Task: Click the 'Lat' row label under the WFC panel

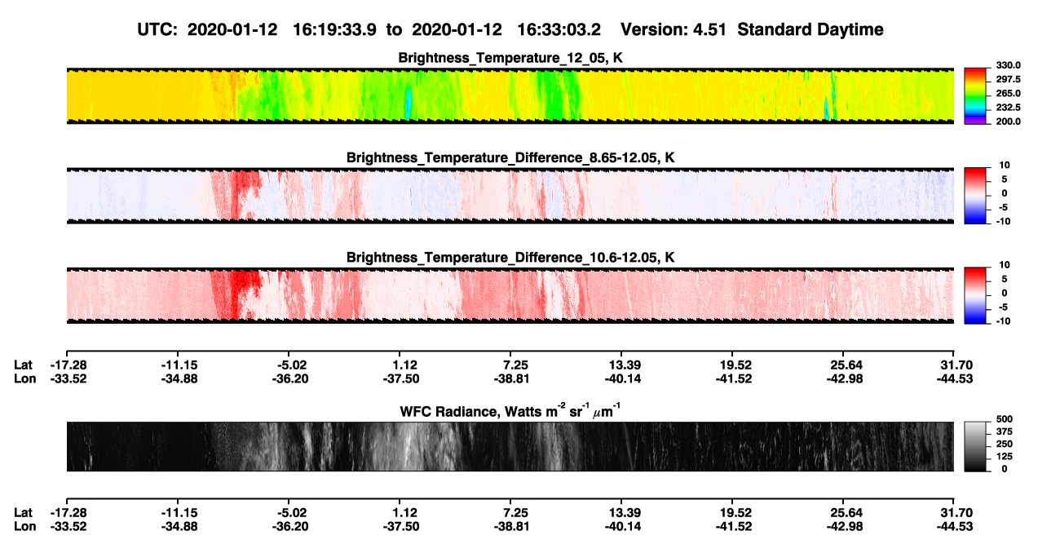Action: pyautogui.click(x=24, y=513)
